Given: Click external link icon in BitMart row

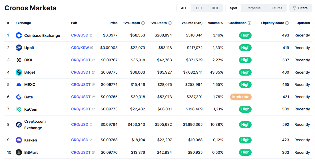Looking at the screenshot, I should coord(93,152).
